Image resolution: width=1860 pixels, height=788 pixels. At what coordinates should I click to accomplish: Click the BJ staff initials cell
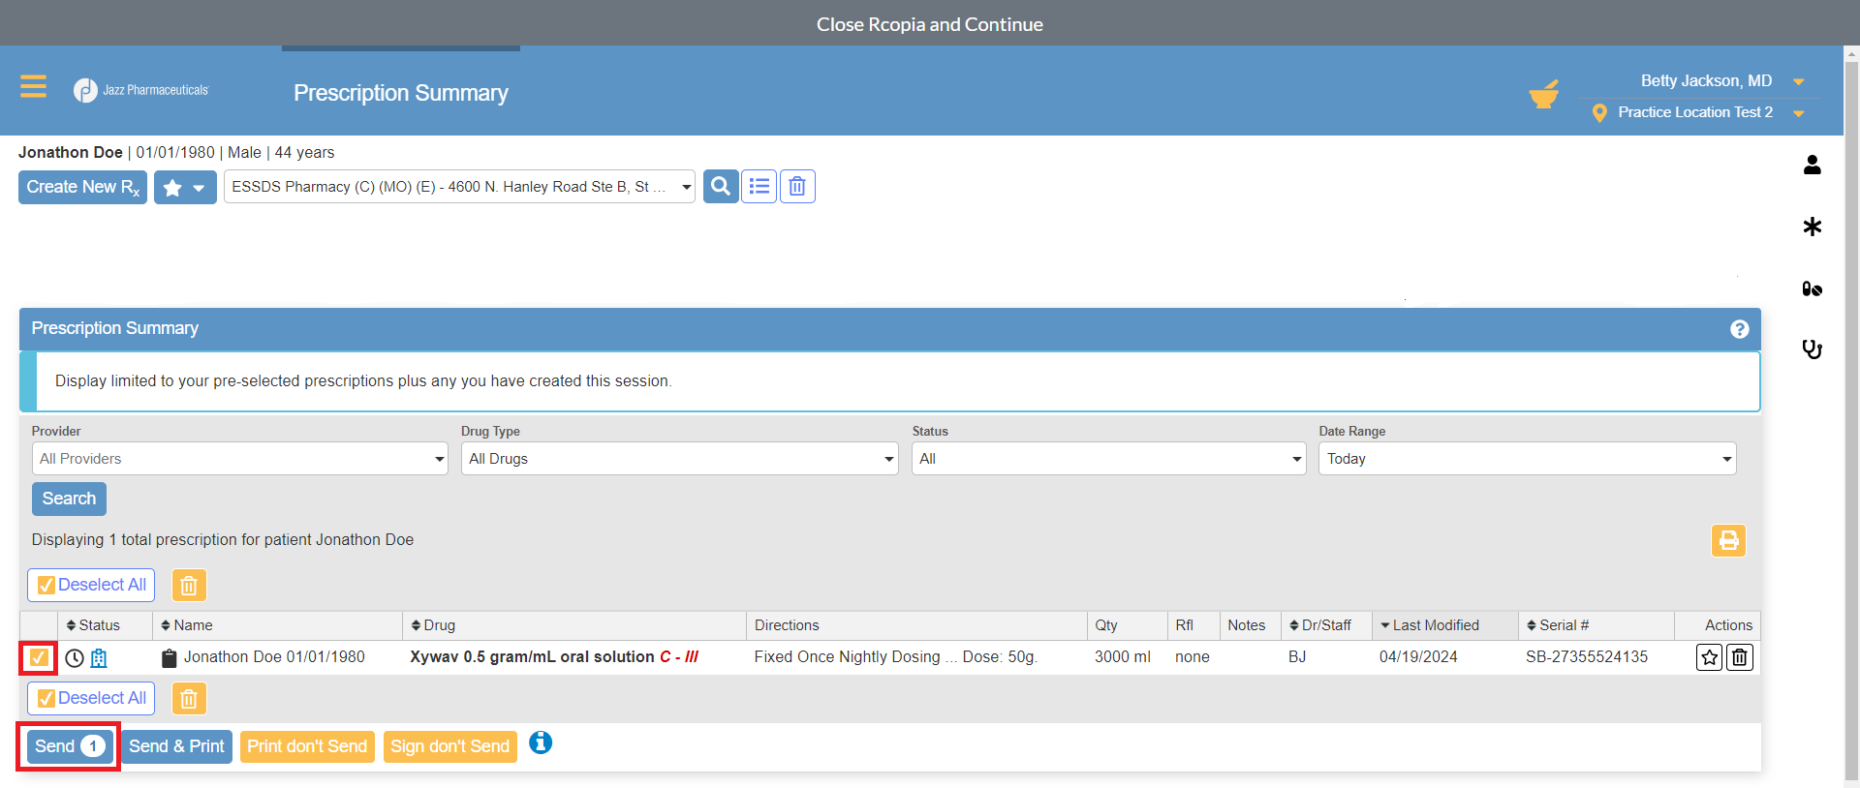[1297, 657]
